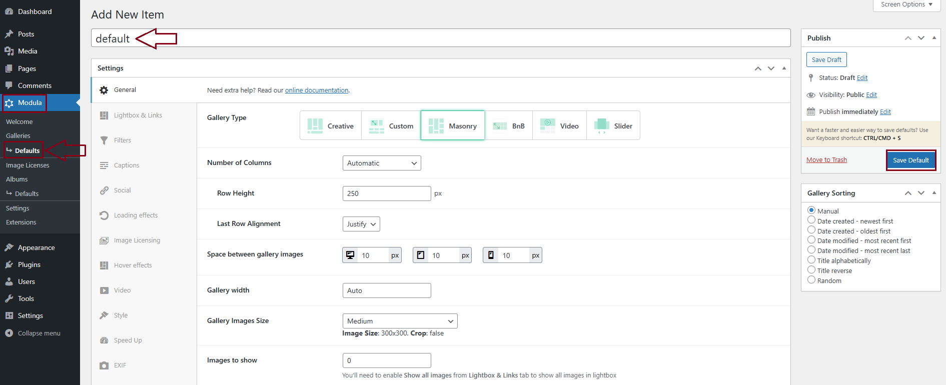The height and width of the screenshot is (385, 946).
Task: Select Random gallery sorting option
Action: [811, 280]
